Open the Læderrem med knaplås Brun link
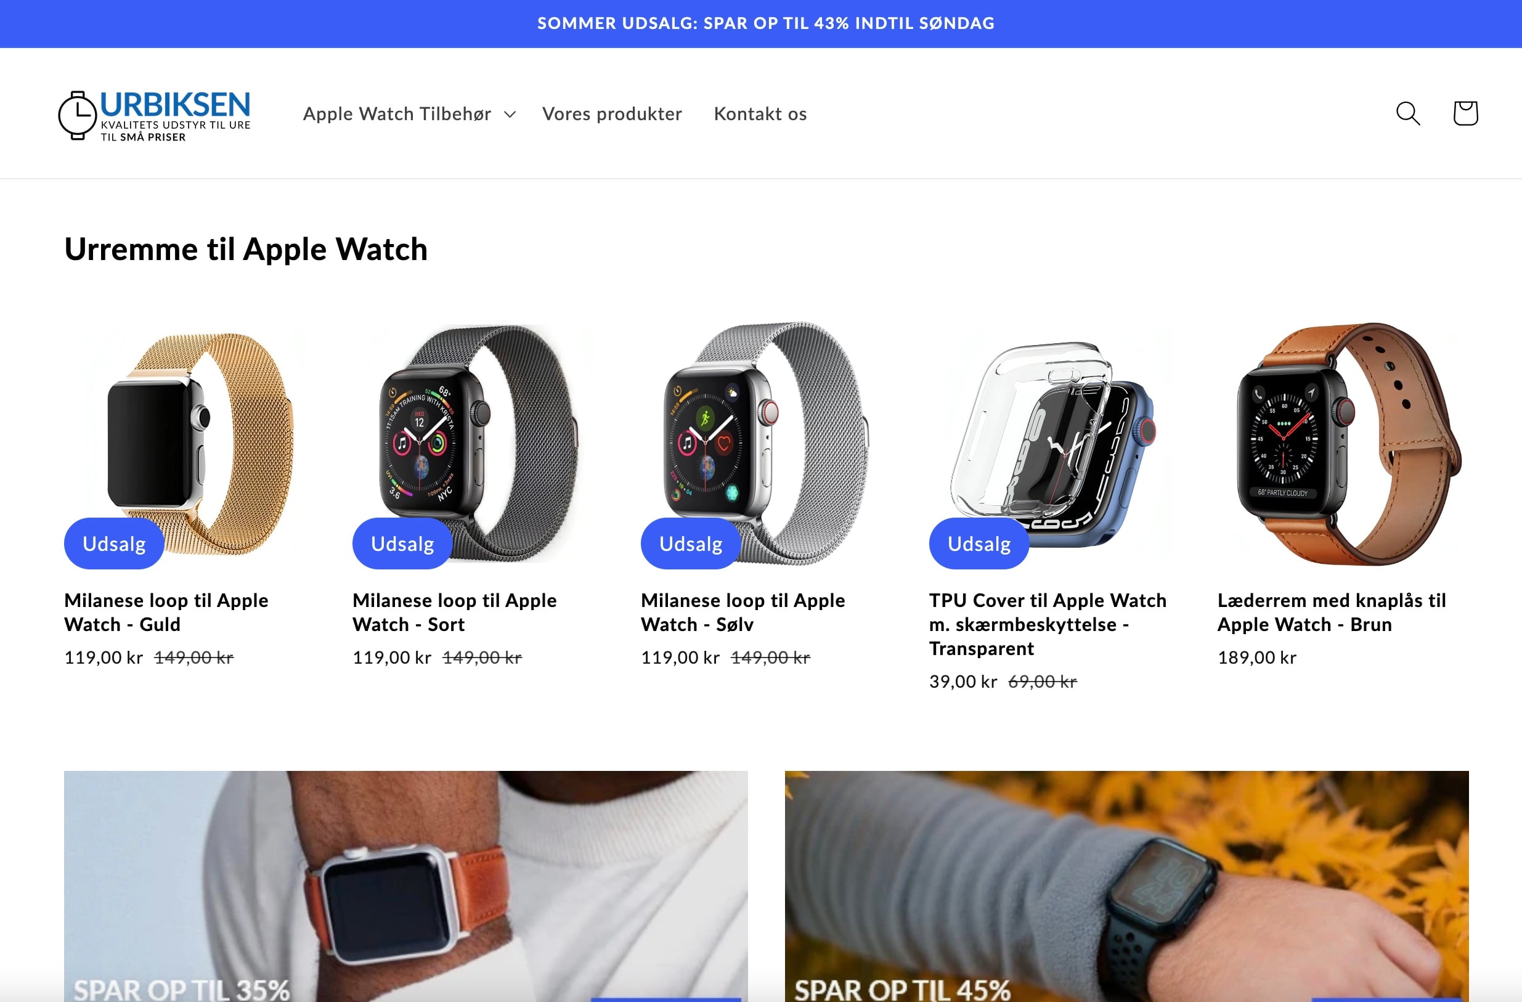The width and height of the screenshot is (1522, 1002). 1332,612
